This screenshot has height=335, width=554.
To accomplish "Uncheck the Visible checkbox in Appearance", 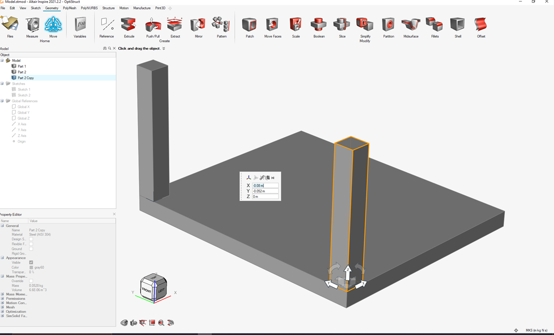I will (31, 263).
